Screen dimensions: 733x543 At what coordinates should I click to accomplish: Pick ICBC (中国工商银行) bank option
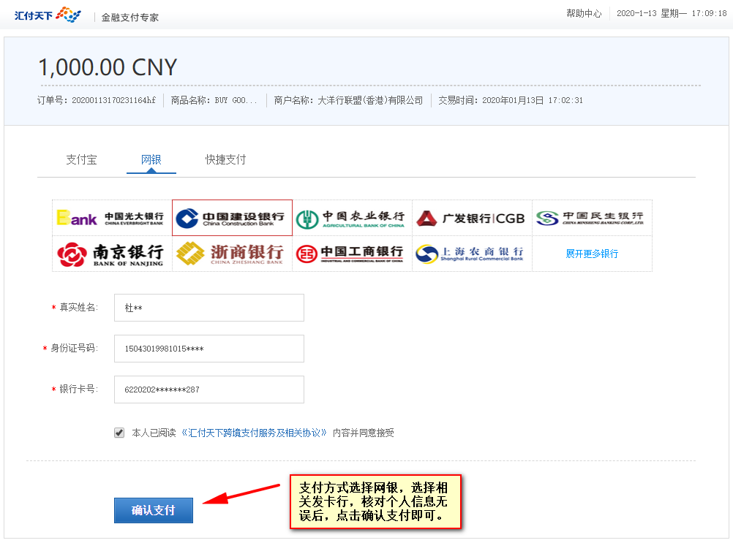352,254
